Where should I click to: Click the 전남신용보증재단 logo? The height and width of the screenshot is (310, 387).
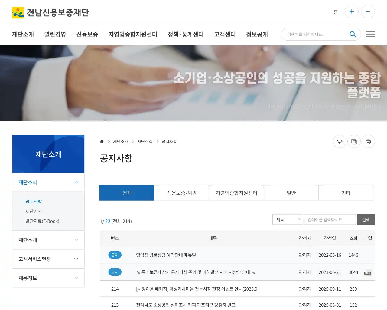click(50, 12)
